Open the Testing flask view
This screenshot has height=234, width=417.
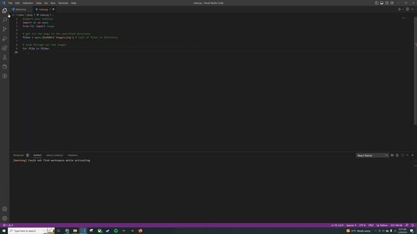click(x=5, y=57)
